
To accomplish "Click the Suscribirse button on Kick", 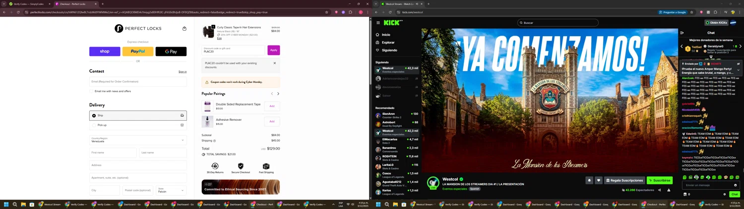I will (660, 180).
